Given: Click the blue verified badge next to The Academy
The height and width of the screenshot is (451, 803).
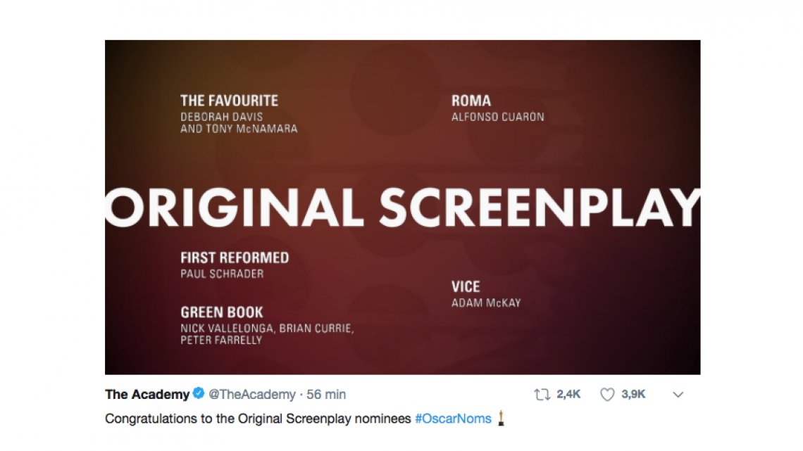Looking at the screenshot, I should coord(197,395).
